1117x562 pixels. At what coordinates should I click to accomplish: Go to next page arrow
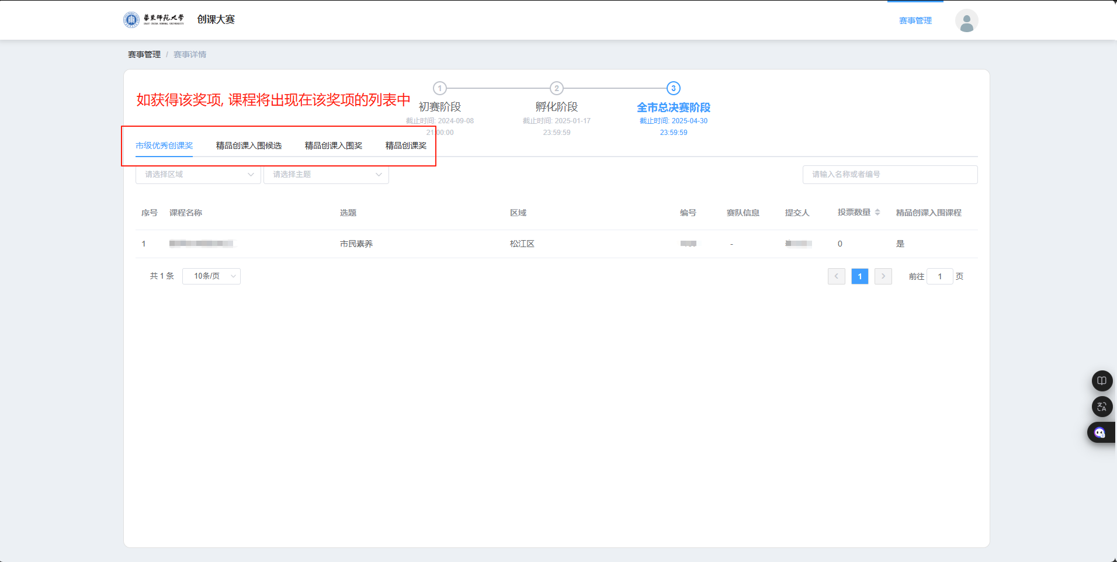pos(883,276)
